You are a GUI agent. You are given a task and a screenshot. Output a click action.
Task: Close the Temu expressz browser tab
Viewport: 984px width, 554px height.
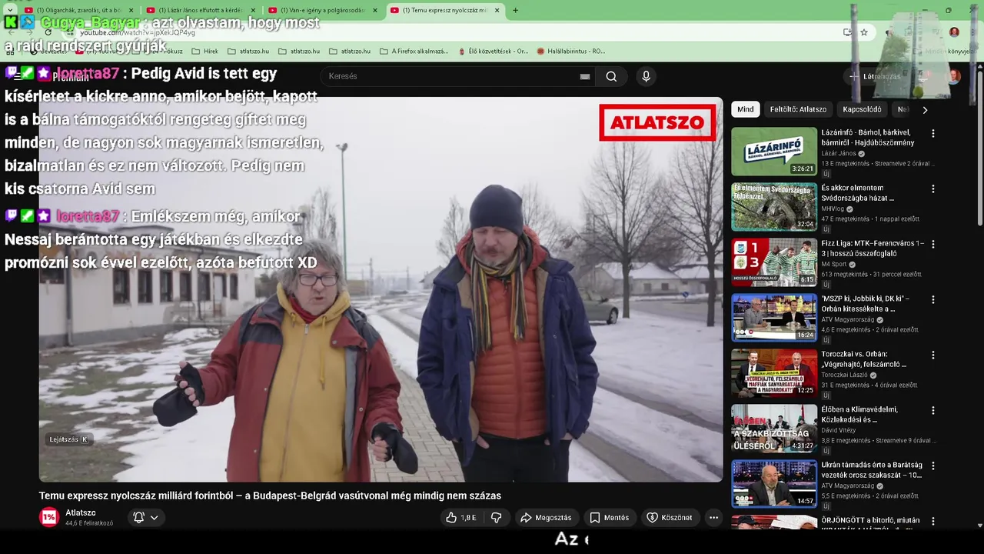[497, 10]
